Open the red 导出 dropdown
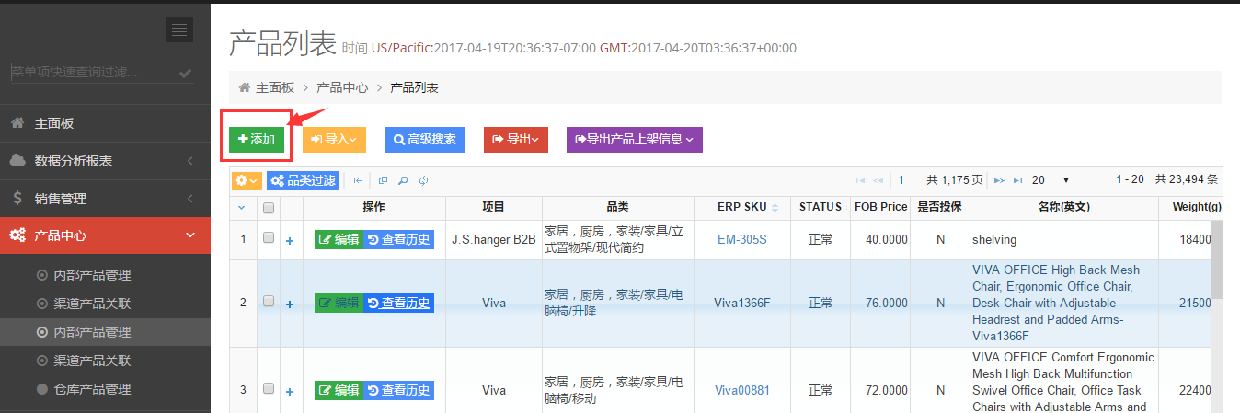Viewport: 1240px width, 413px height. click(516, 139)
